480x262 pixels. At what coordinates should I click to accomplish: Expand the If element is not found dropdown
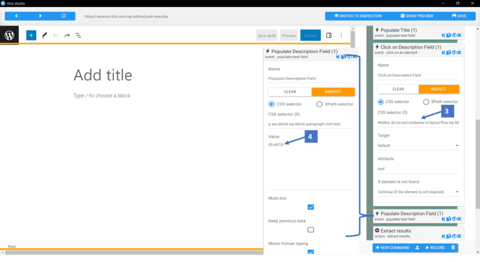pyautogui.click(x=418, y=192)
